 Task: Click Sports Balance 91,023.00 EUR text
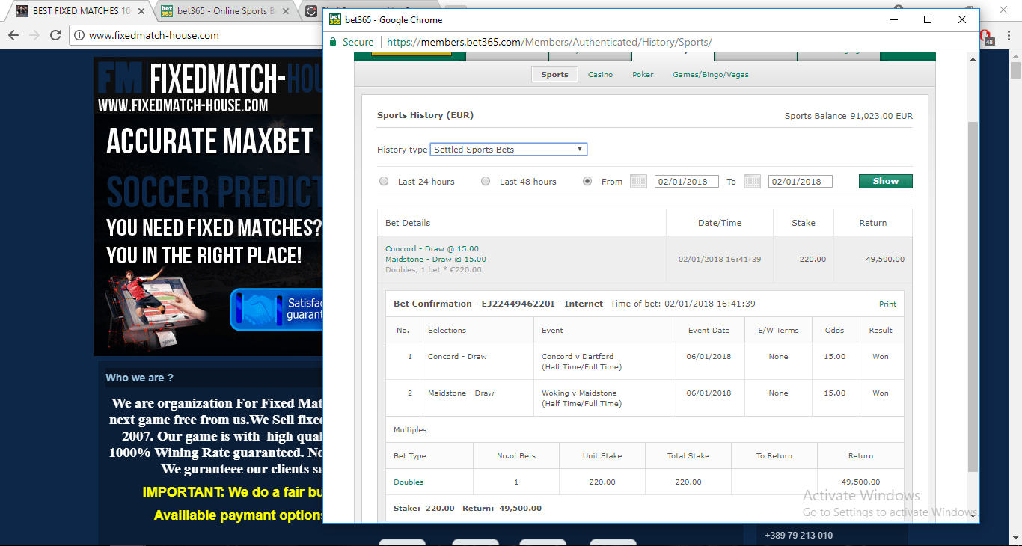coord(848,116)
